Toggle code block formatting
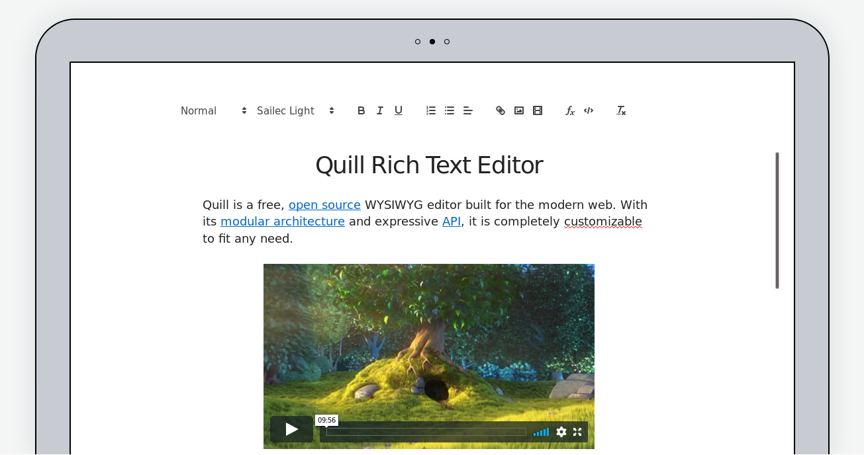The image size is (864, 455). [x=589, y=110]
